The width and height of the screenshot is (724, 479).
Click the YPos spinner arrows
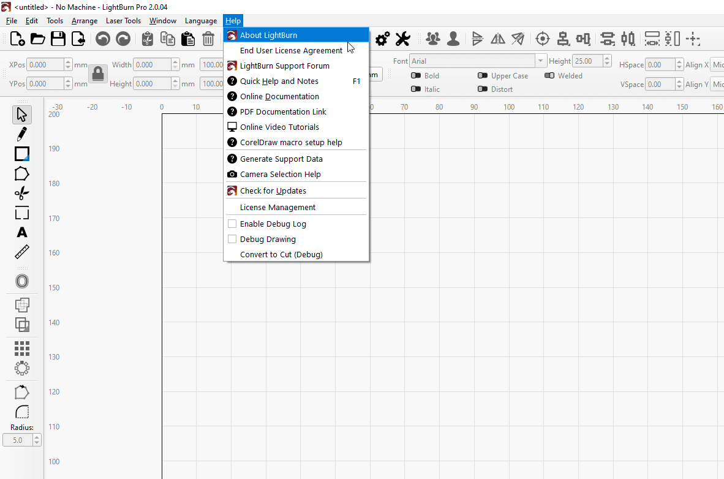click(68, 83)
